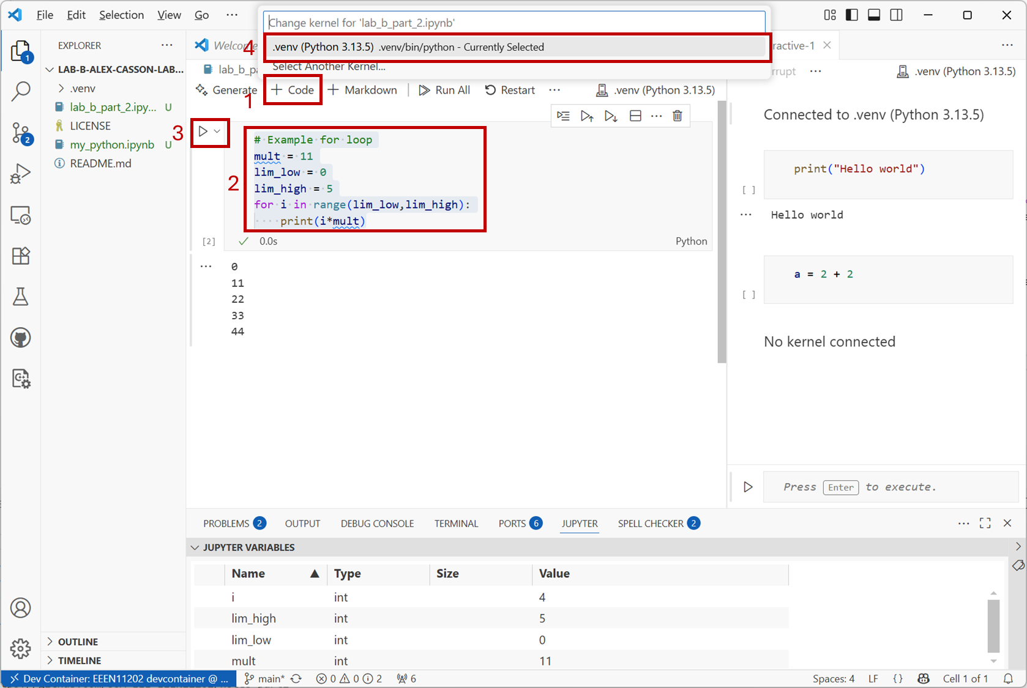Expand the OUTLINE section

[78, 642]
